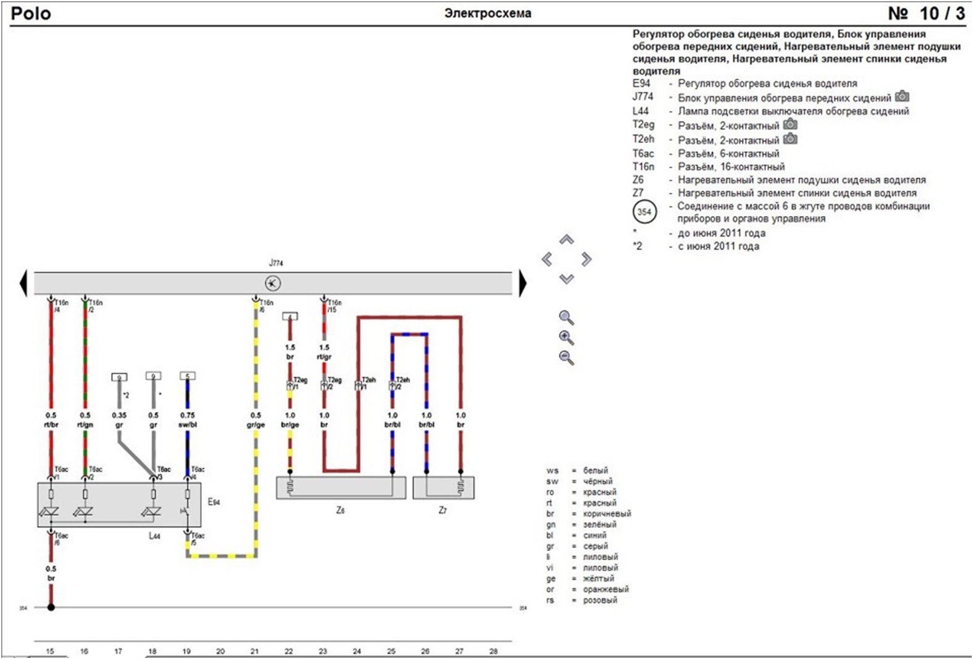Screen dimensions: 973x659
Task: Select the plain magnifier icon
Action: click(x=566, y=318)
